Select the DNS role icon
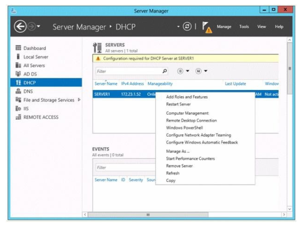 [x=18, y=91]
